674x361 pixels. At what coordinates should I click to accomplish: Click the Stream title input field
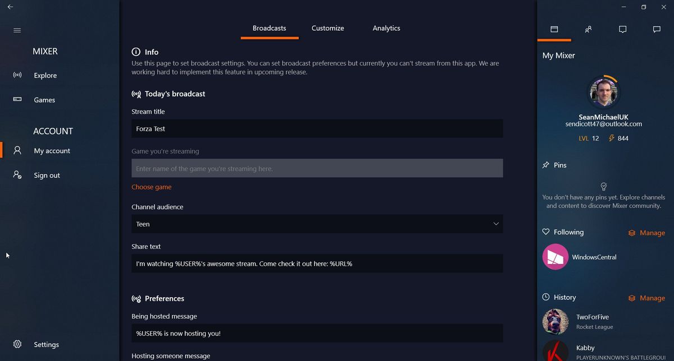pos(317,128)
